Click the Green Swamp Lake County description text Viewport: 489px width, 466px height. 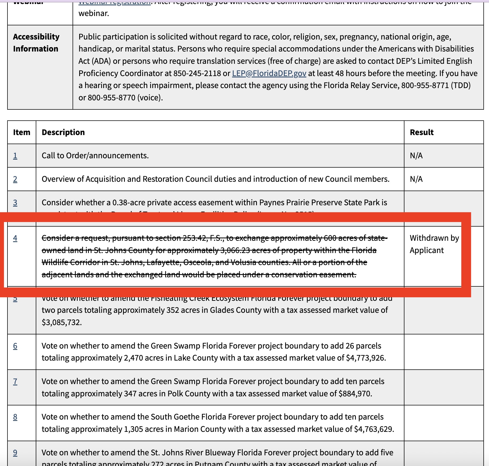pos(213,352)
